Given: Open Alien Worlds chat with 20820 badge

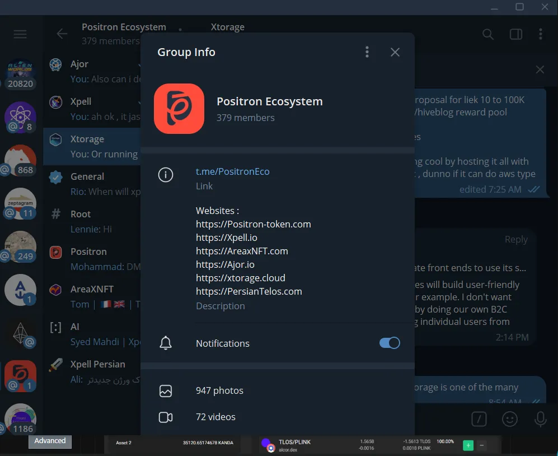Looking at the screenshot, I should click(x=20, y=74).
